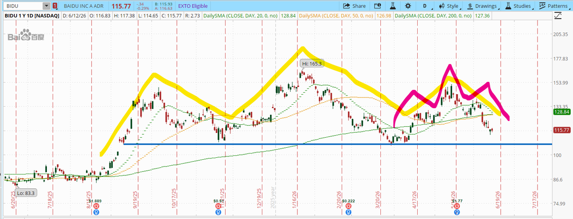Click the SMA 20 value 128.84 in header

click(289, 16)
